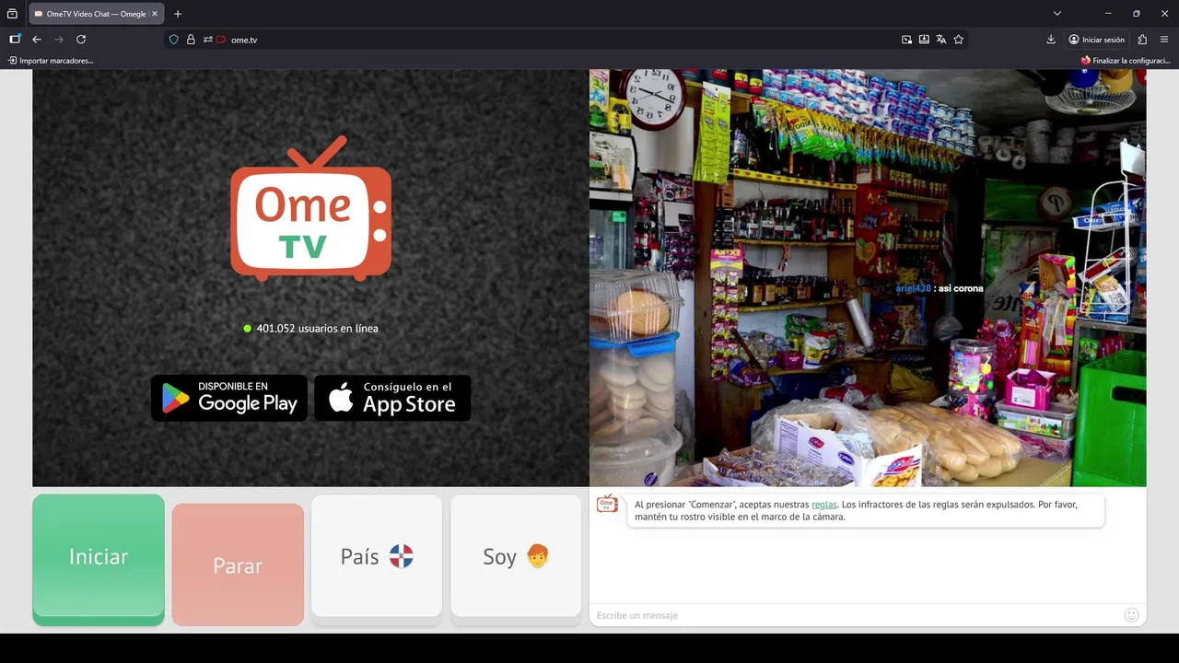Restore down the browser window
This screenshot has width=1179, height=663.
[1137, 14]
